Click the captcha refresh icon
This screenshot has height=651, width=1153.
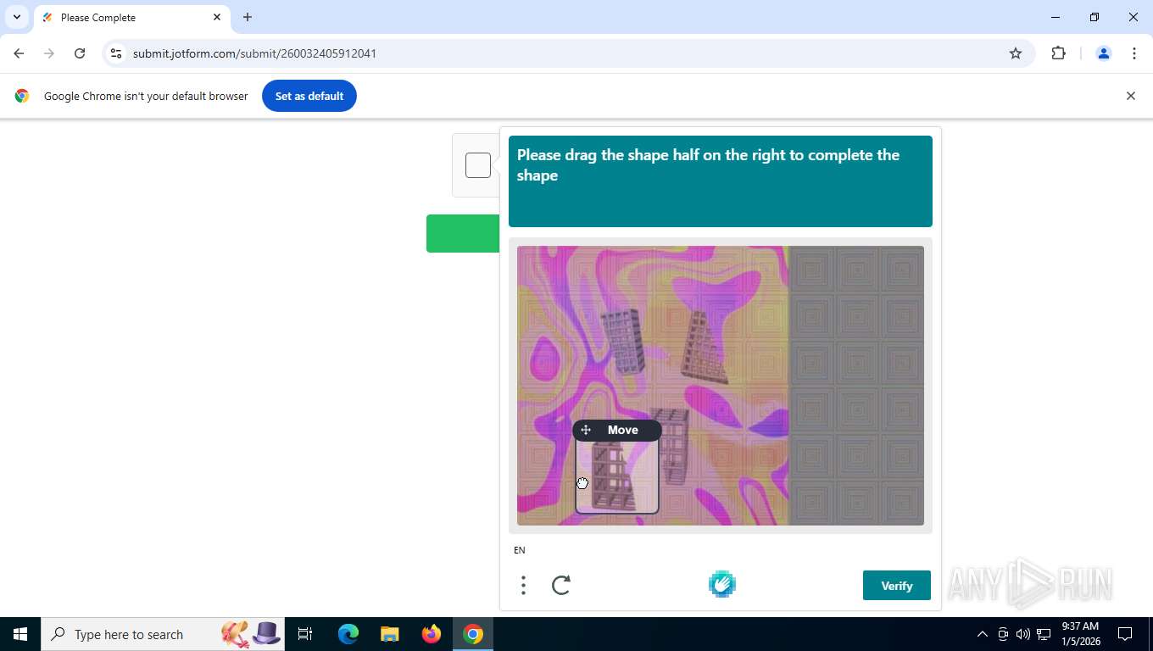[x=561, y=585]
